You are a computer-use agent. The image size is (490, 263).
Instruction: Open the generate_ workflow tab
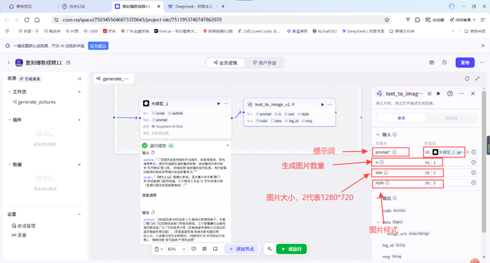(113, 79)
